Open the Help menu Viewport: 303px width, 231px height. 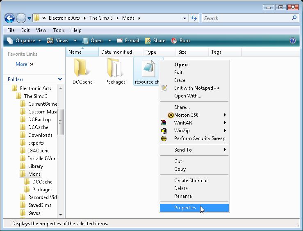coord(76,30)
